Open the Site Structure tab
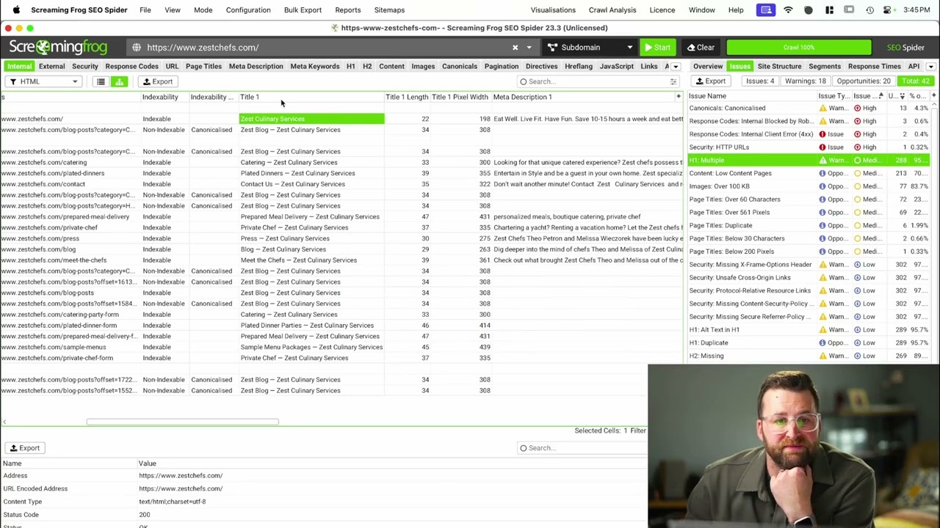Viewport: 940px width, 528px height. coord(779,66)
